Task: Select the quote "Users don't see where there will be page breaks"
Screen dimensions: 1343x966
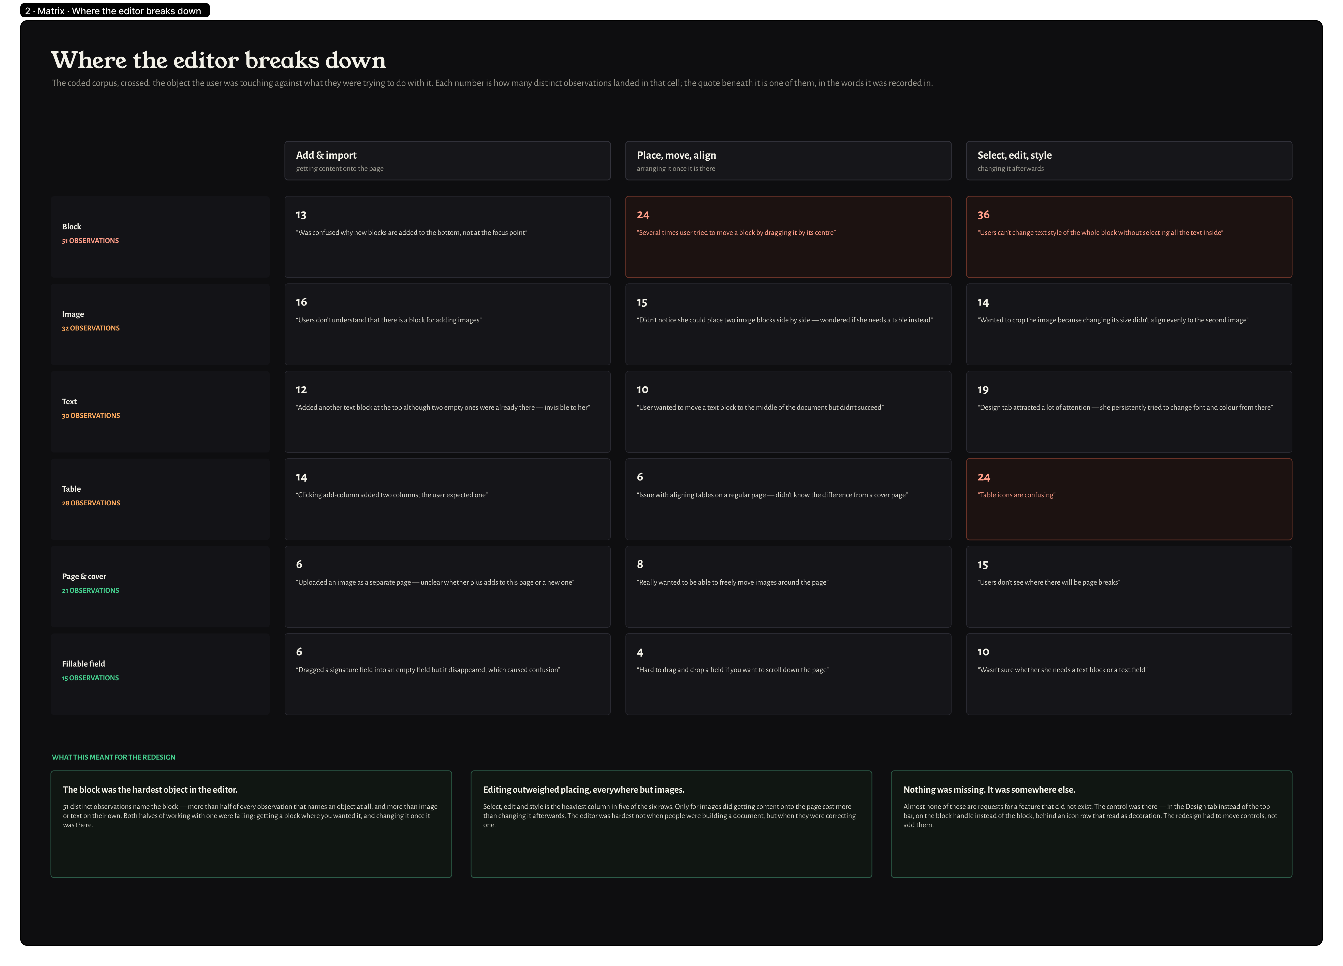Action: pos(1049,582)
